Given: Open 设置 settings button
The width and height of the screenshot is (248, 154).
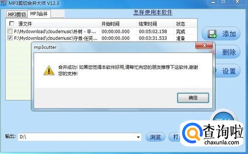Looking at the screenshot, I should [x=228, y=71].
